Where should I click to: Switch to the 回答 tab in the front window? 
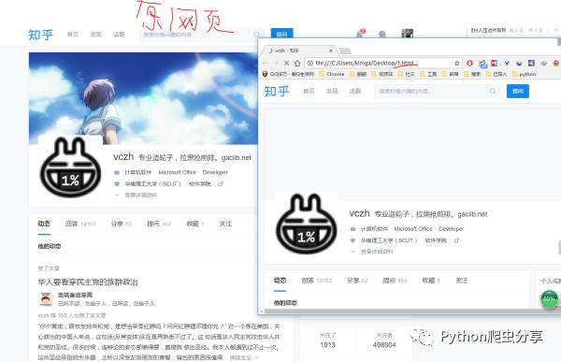(x=317, y=281)
